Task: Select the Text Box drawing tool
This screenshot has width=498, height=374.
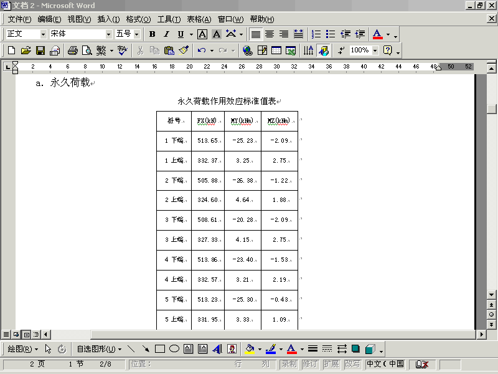Action: (189, 349)
